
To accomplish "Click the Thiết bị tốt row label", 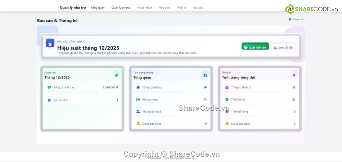I will pos(238,99).
